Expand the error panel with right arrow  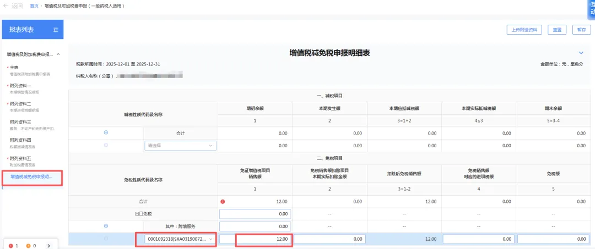[x=48, y=246]
